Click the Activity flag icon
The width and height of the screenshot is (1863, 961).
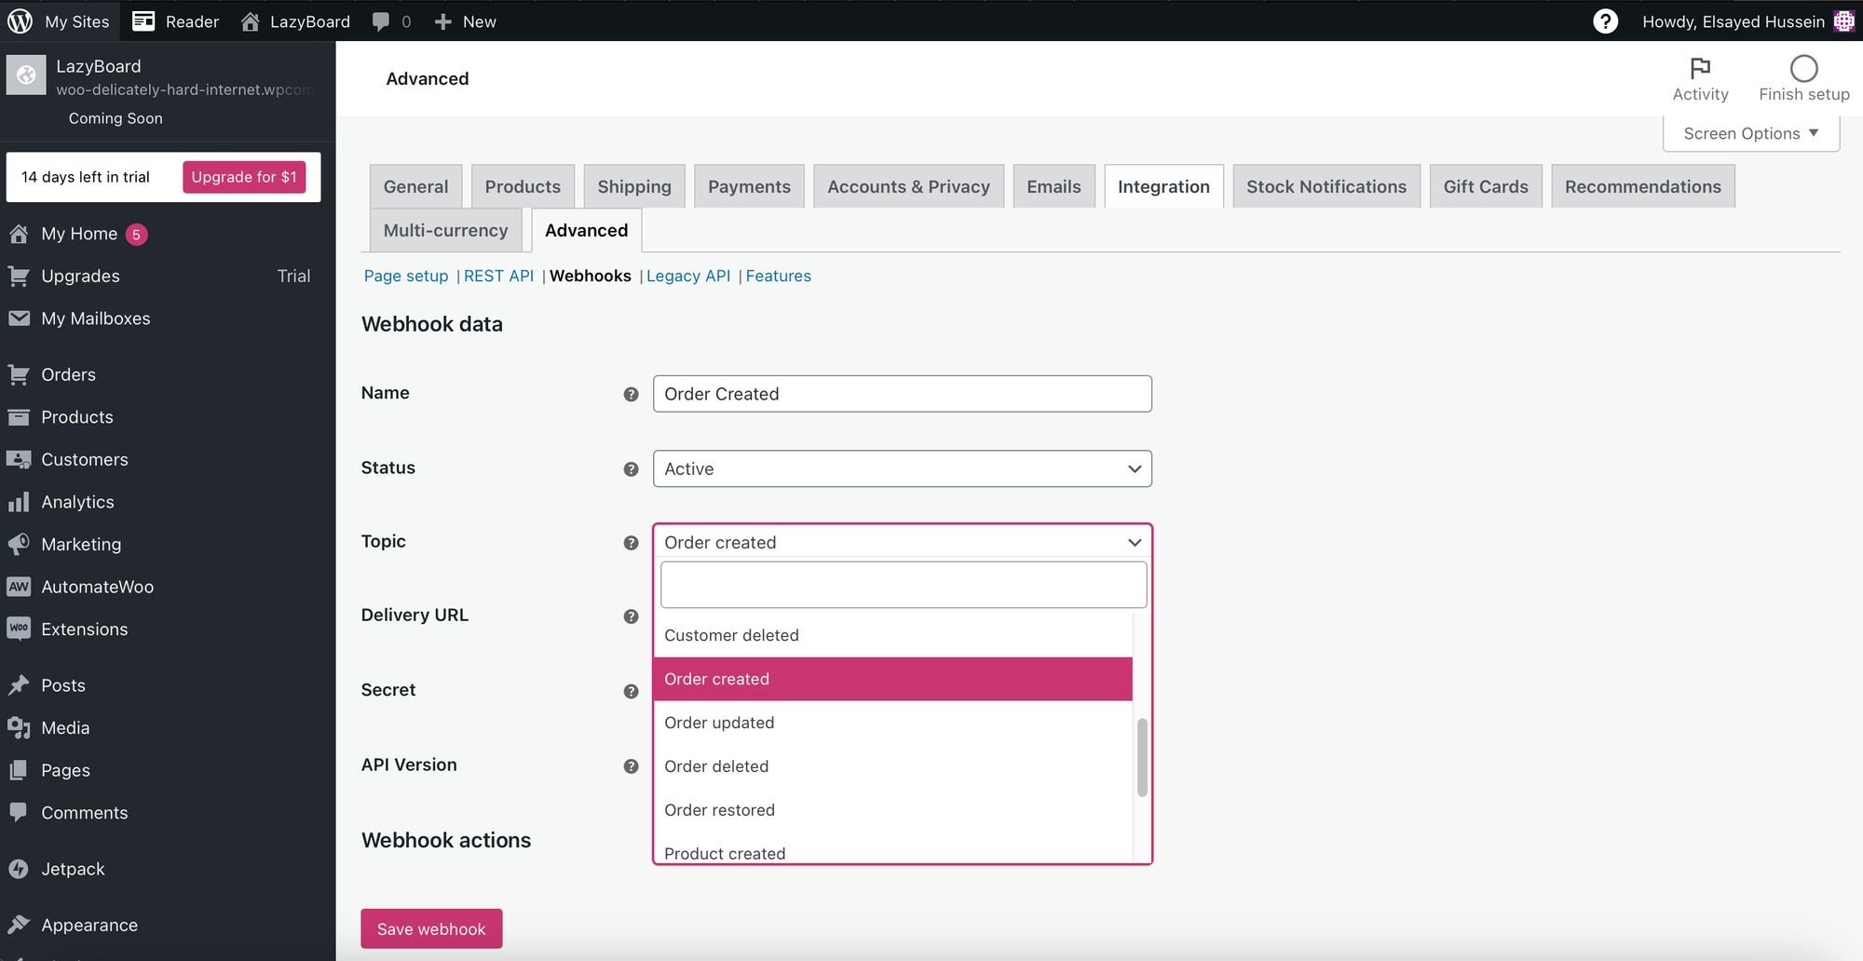(x=1700, y=68)
